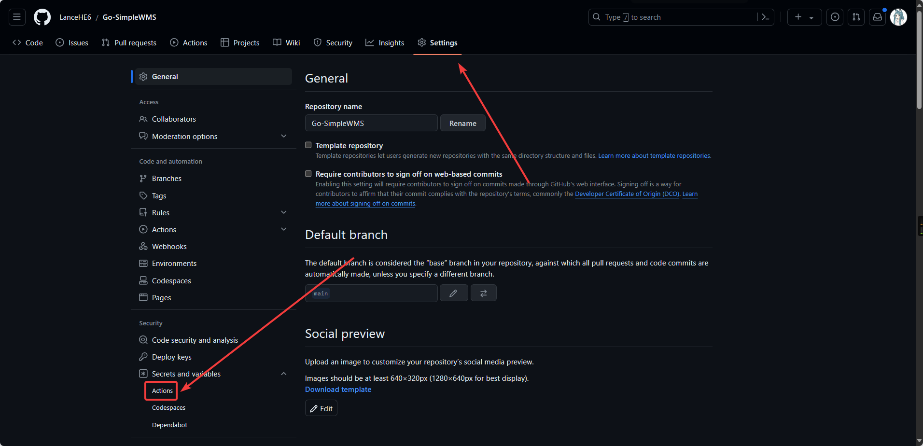
Task: Switch to the Pull requests tab
Action: point(129,43)
